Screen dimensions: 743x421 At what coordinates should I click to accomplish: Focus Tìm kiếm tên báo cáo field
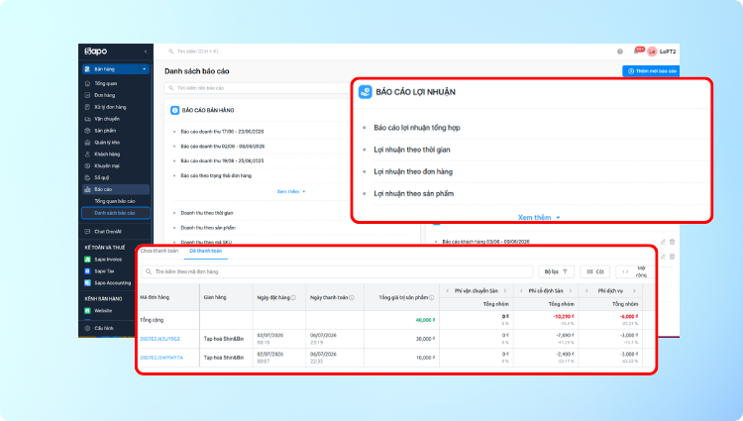pyautogui.click(x=259, y=88)
